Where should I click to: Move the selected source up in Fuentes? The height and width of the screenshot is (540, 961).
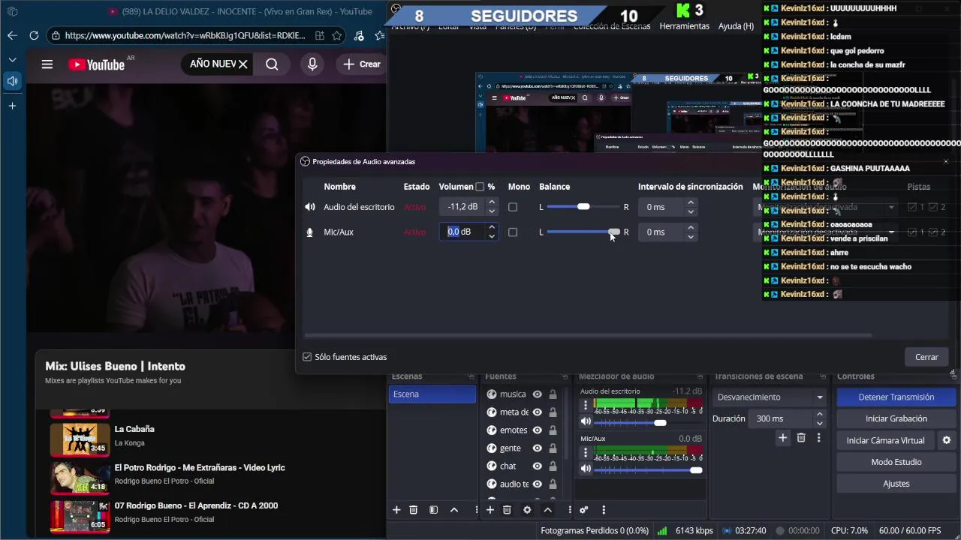click(547, 510)
